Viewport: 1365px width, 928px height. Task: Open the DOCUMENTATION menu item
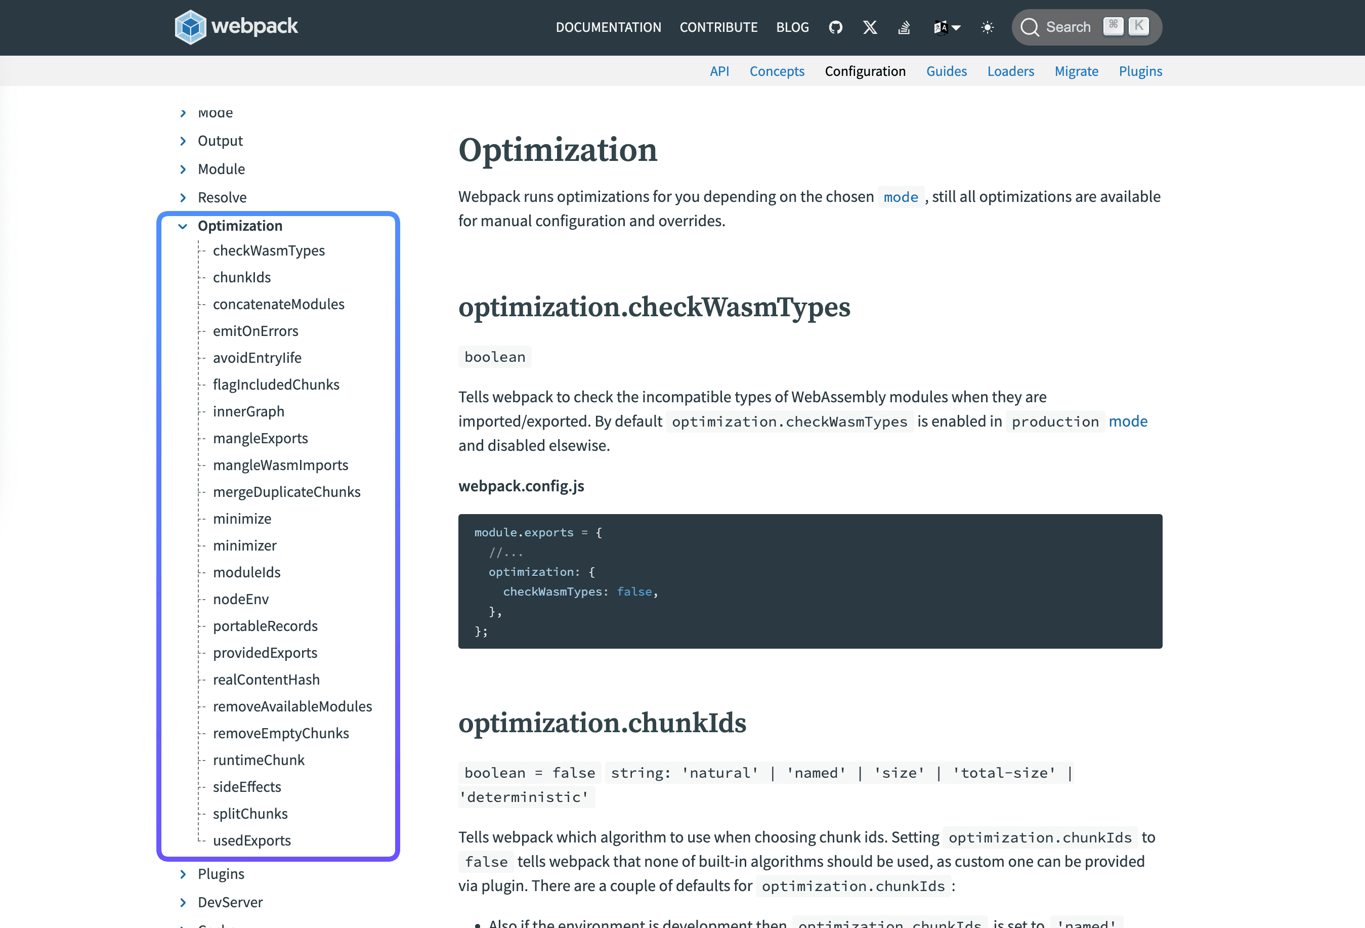609,27
